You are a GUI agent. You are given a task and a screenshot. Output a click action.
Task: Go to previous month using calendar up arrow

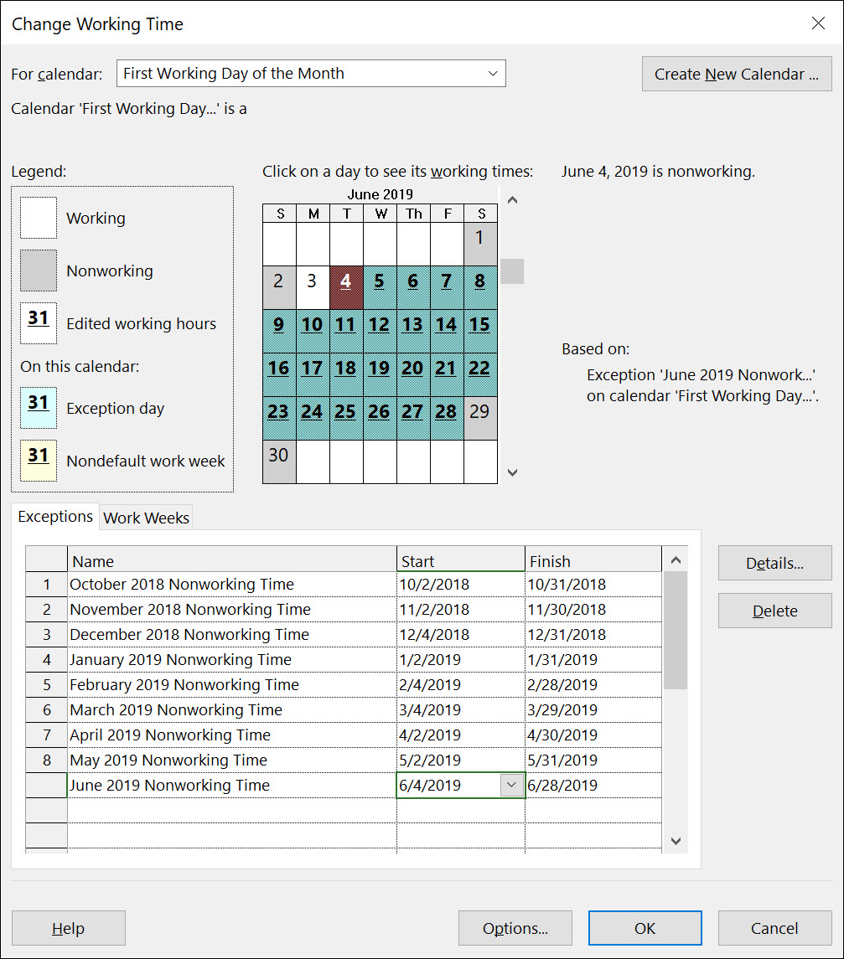[x=513, y=200]
